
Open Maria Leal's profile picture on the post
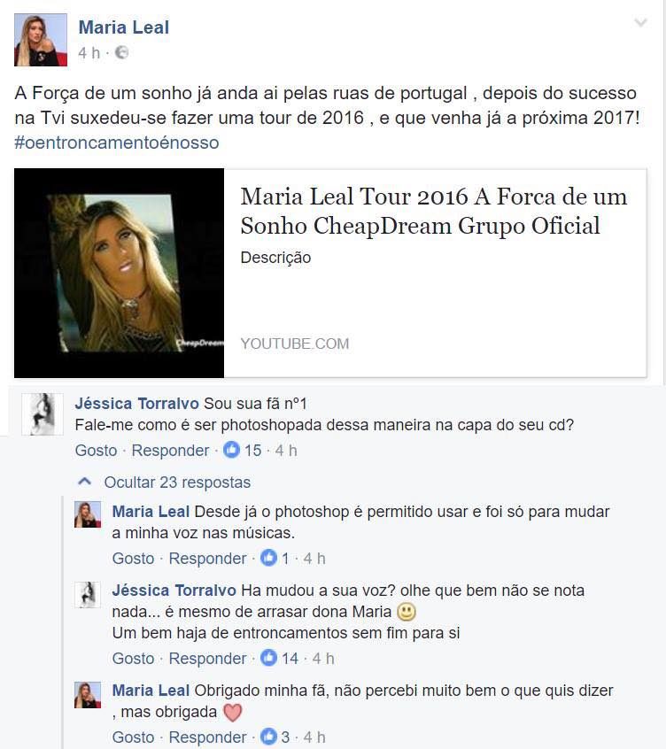pyautogui.click(x=41, y=40)
